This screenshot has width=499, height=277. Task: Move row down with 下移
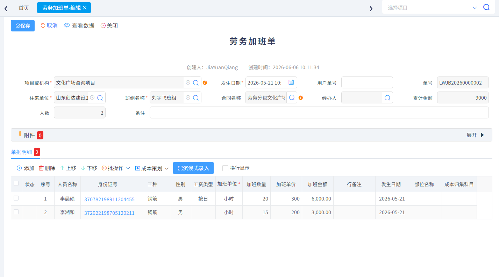(x=89, y=168)
